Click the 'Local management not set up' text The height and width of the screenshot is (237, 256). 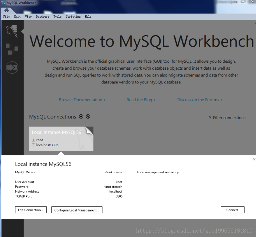point(158,172)
